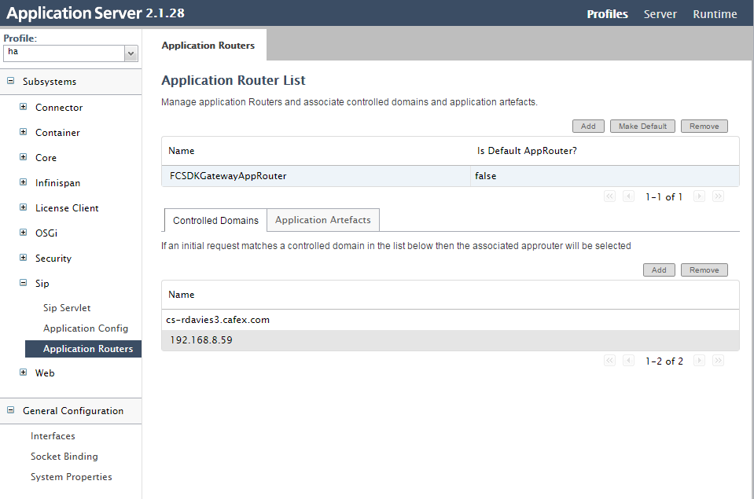This screenshot has height=499, width=754.
Task: Click the Make Default button
Action: point(642,126)
